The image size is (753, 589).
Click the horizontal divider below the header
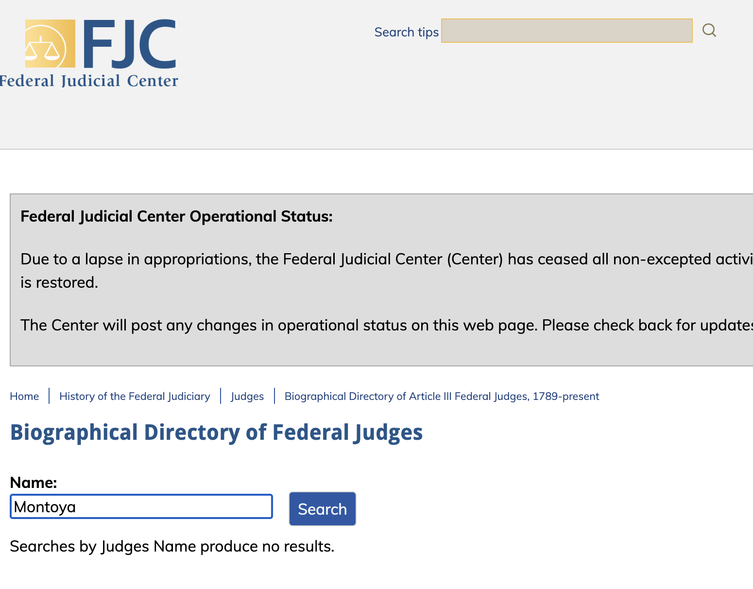tap(376, 149)
